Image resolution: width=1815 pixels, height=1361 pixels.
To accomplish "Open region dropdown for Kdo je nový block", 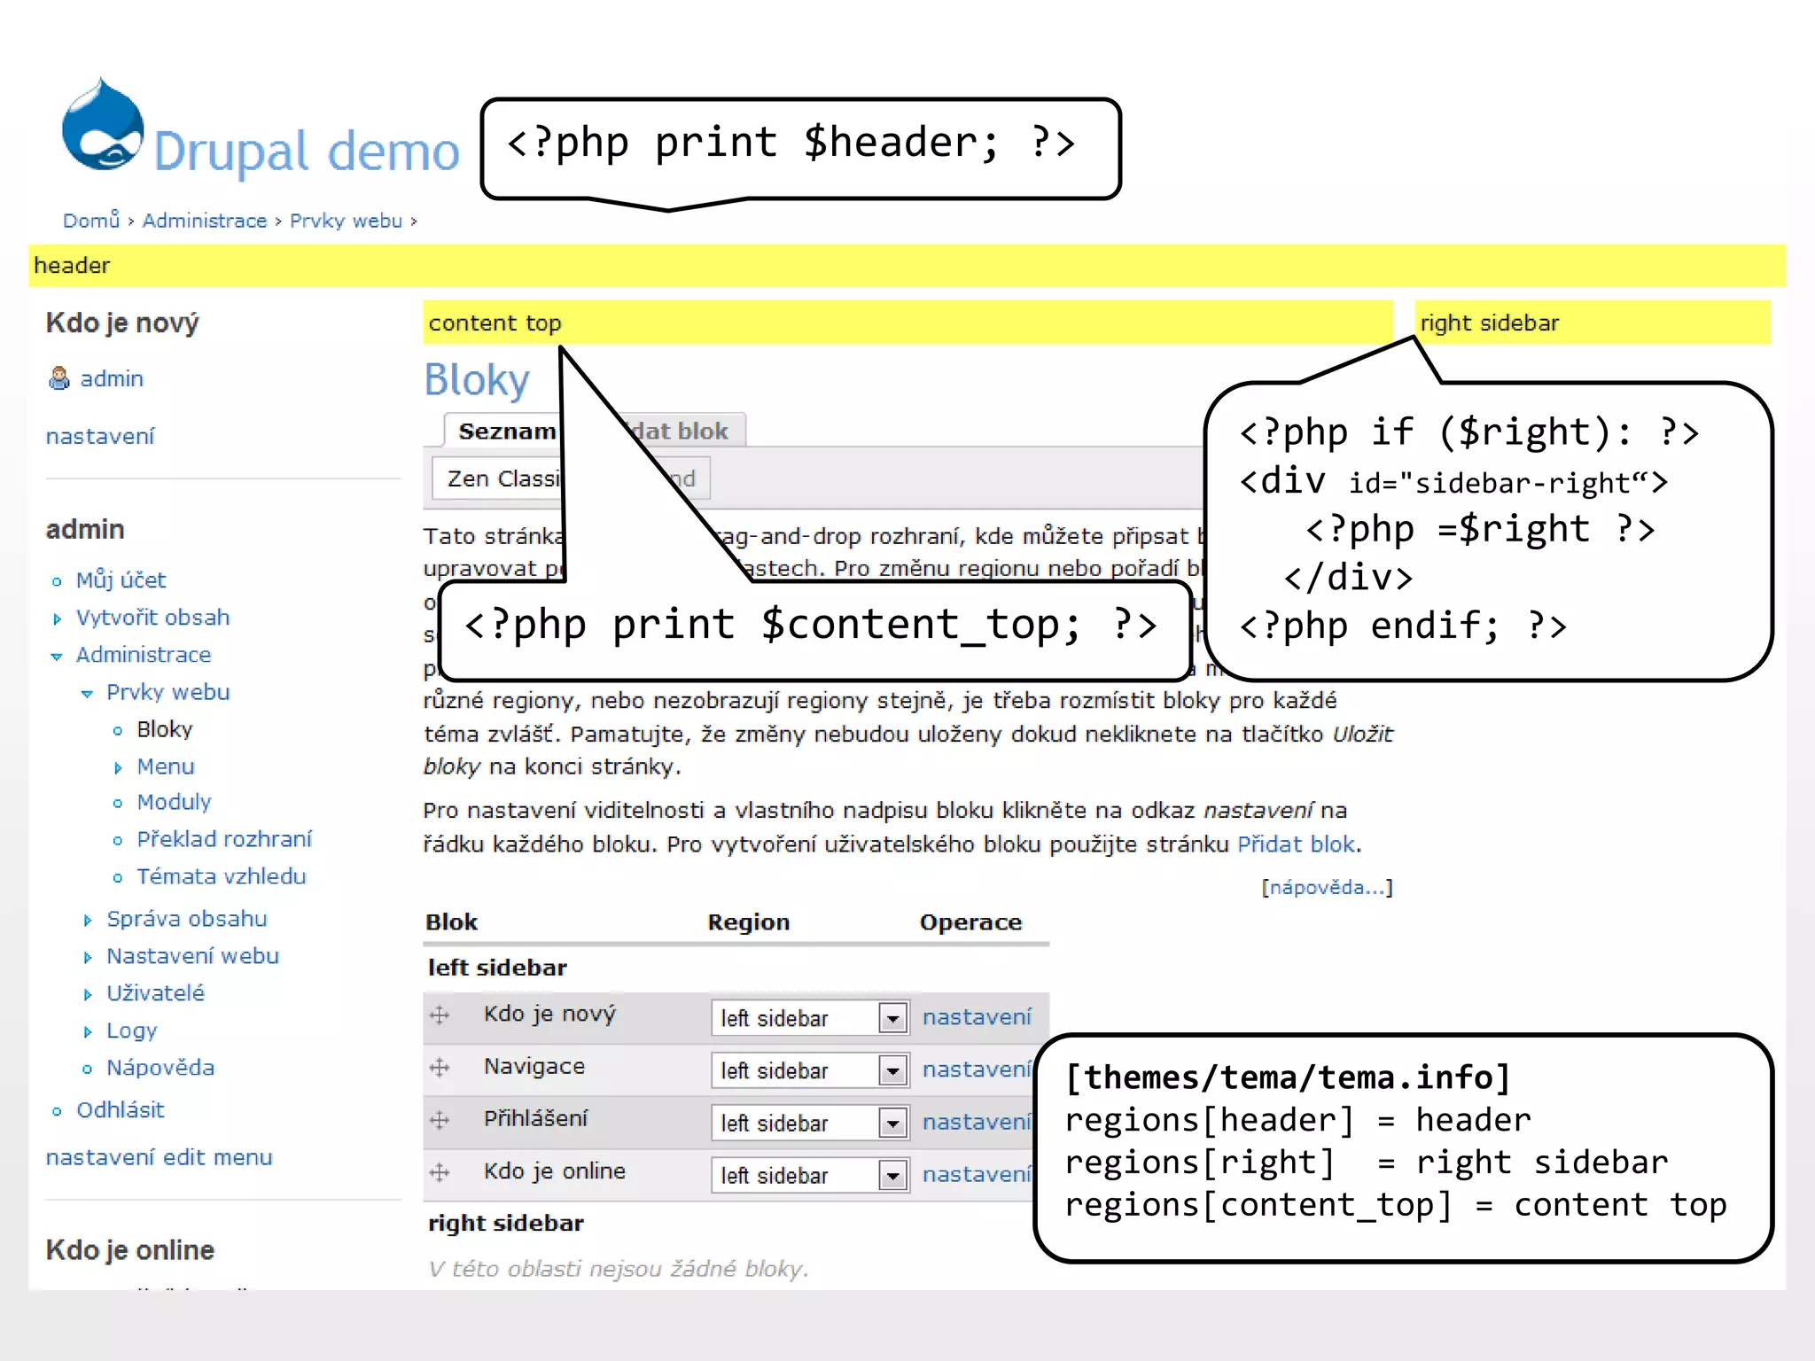I will pos(810,1018).
